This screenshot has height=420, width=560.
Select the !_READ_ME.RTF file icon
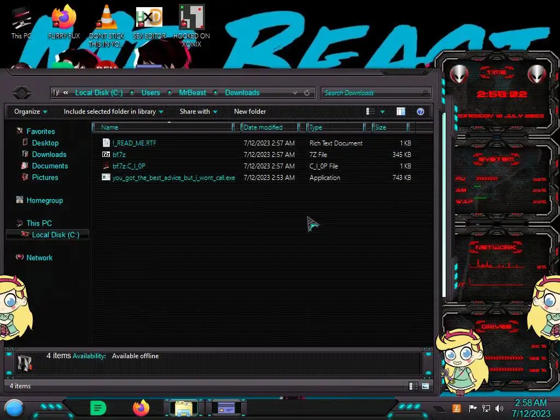106,143
